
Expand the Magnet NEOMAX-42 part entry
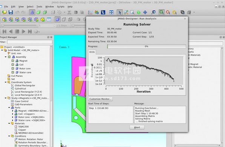(13, 111)
